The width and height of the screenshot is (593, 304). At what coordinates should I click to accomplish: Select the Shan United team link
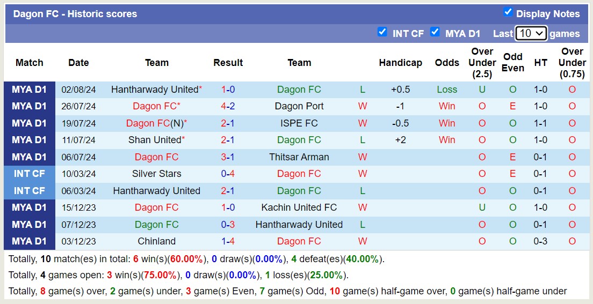(x=155, y=140)
